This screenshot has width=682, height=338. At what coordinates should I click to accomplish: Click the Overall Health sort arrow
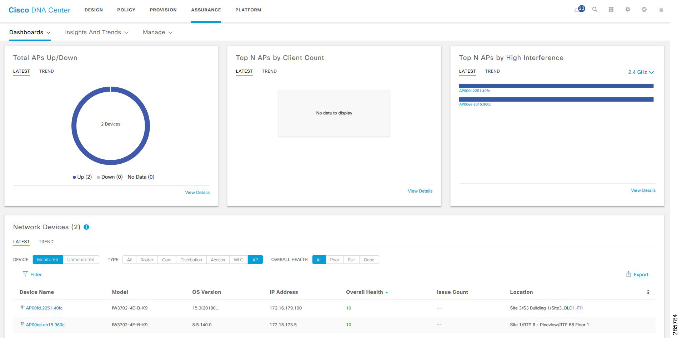(387, 292)
